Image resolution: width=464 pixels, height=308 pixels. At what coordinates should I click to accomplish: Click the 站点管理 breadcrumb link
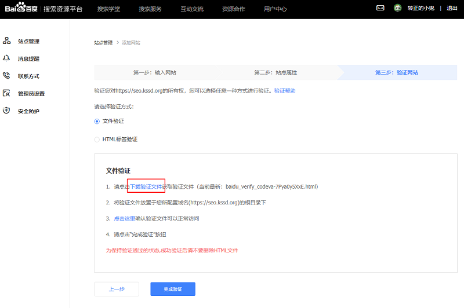click(x=103, y=43)
